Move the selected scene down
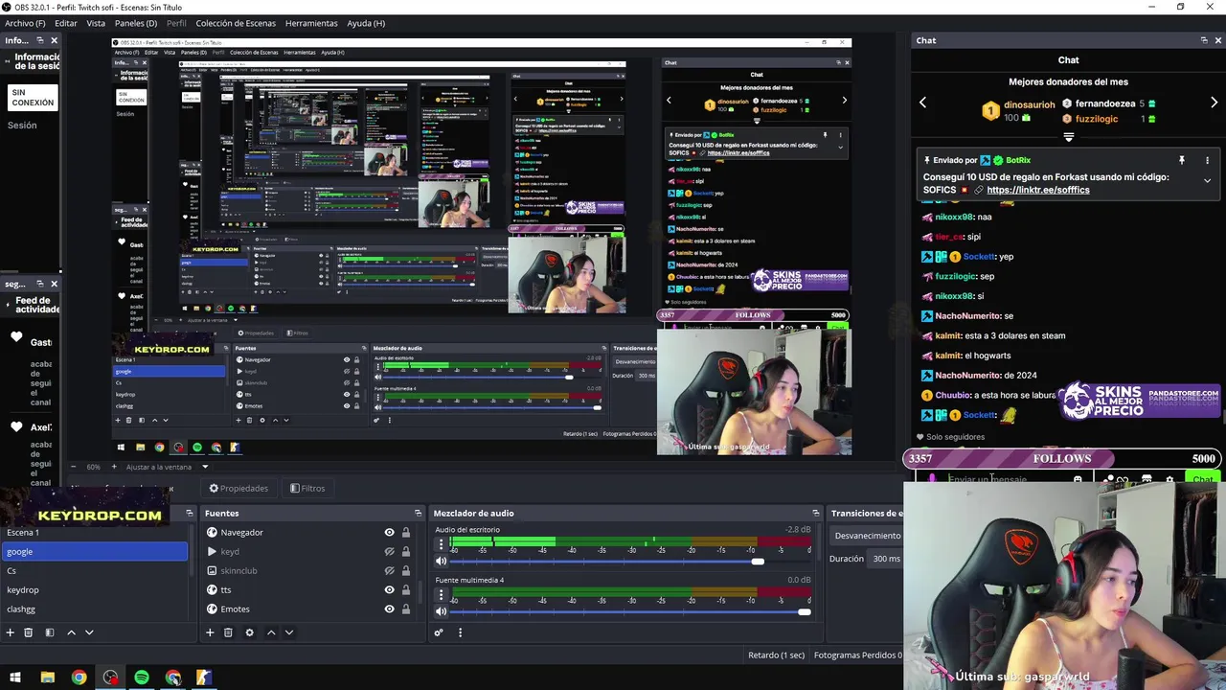The width and height of the screenshot is (1226, 690). point(89,632)
